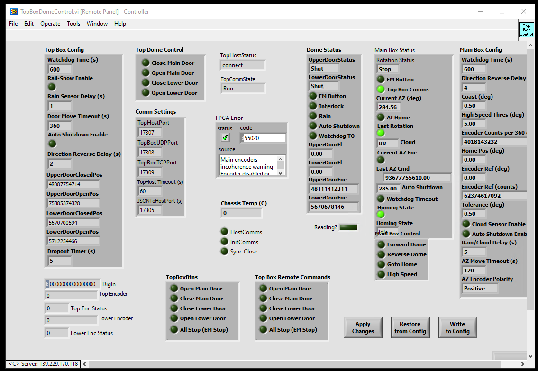Viewport: 538px width, 371px height.
Task: Click the At Home LED indicator
Action: 381,117
